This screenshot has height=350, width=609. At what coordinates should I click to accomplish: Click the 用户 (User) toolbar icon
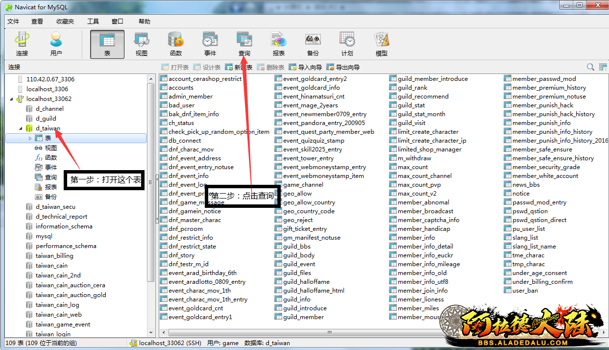click(56, 44)
